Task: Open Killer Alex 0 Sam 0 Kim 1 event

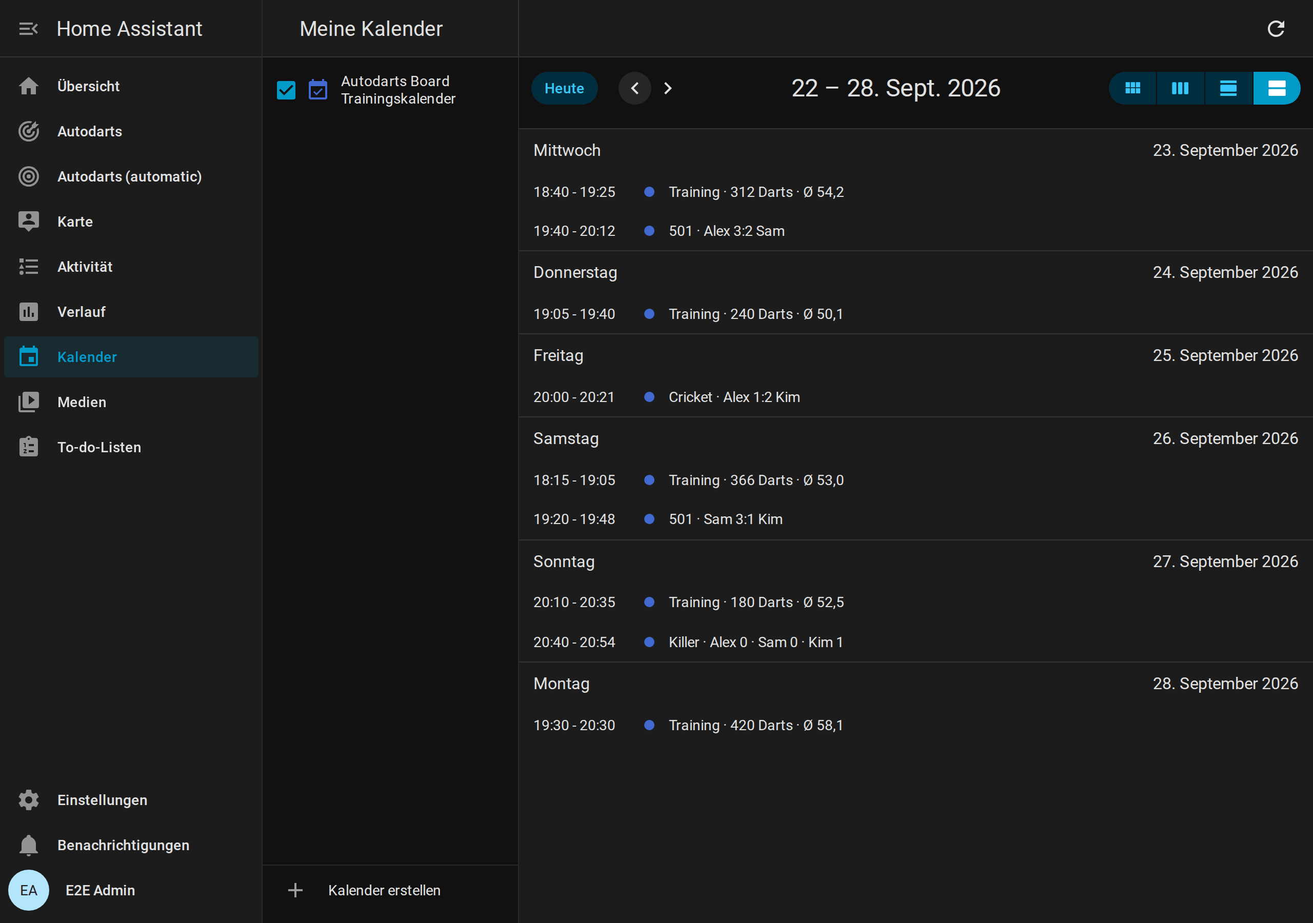Action: pos(755,642)
